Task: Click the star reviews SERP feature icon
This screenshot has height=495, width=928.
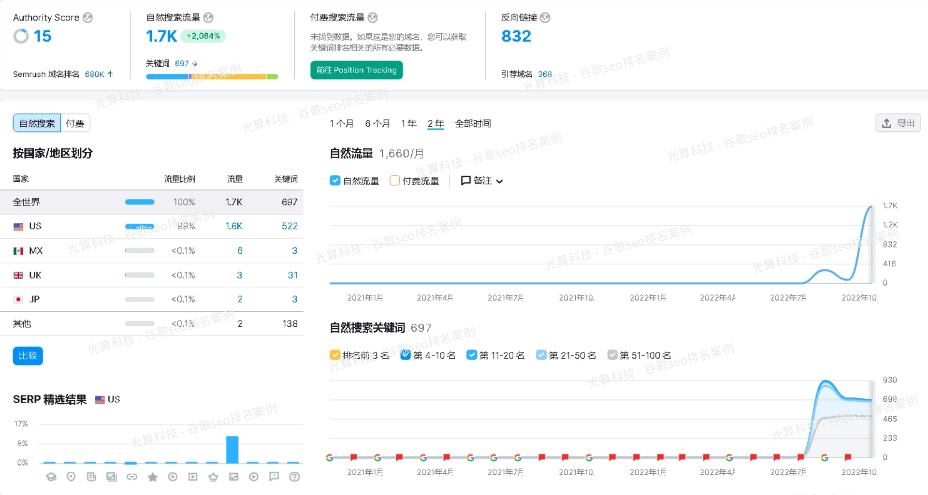Action: (153, 477)
